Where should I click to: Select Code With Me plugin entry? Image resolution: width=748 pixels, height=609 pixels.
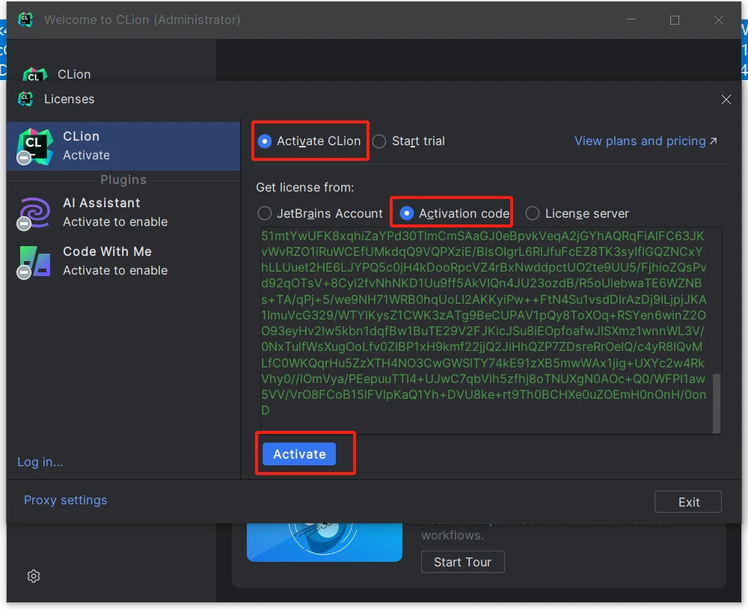(x=123, y=261)
